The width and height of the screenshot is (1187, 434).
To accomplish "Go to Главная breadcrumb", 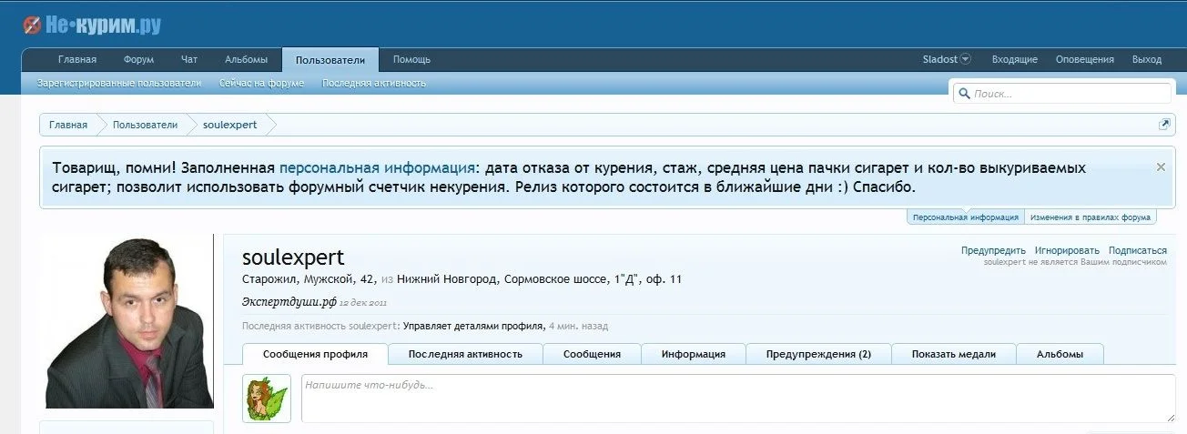I will coord(68,125).
